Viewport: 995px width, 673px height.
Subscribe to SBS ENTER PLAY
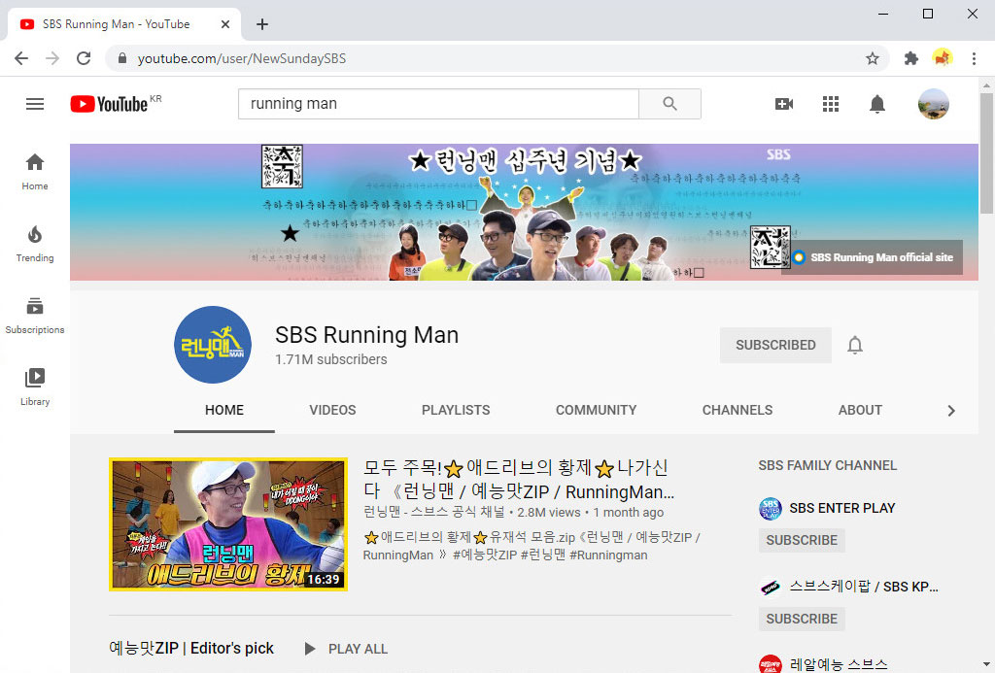(802, 540)
